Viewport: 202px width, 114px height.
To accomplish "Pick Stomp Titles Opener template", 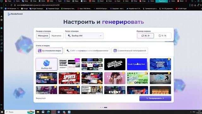I will coord(138,90).
